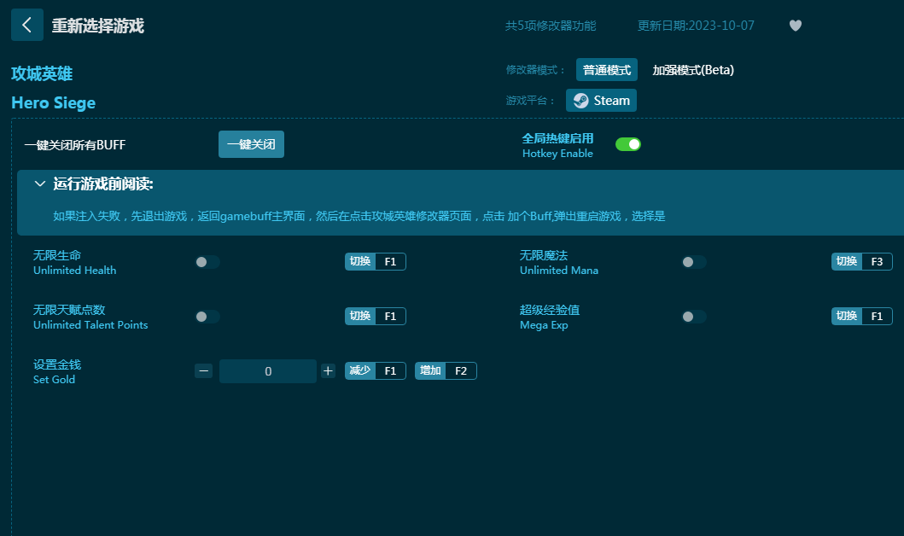904x536 pixels.
Task: Select 普通模式 normal mode tab
Action: [x=606, y=70]
